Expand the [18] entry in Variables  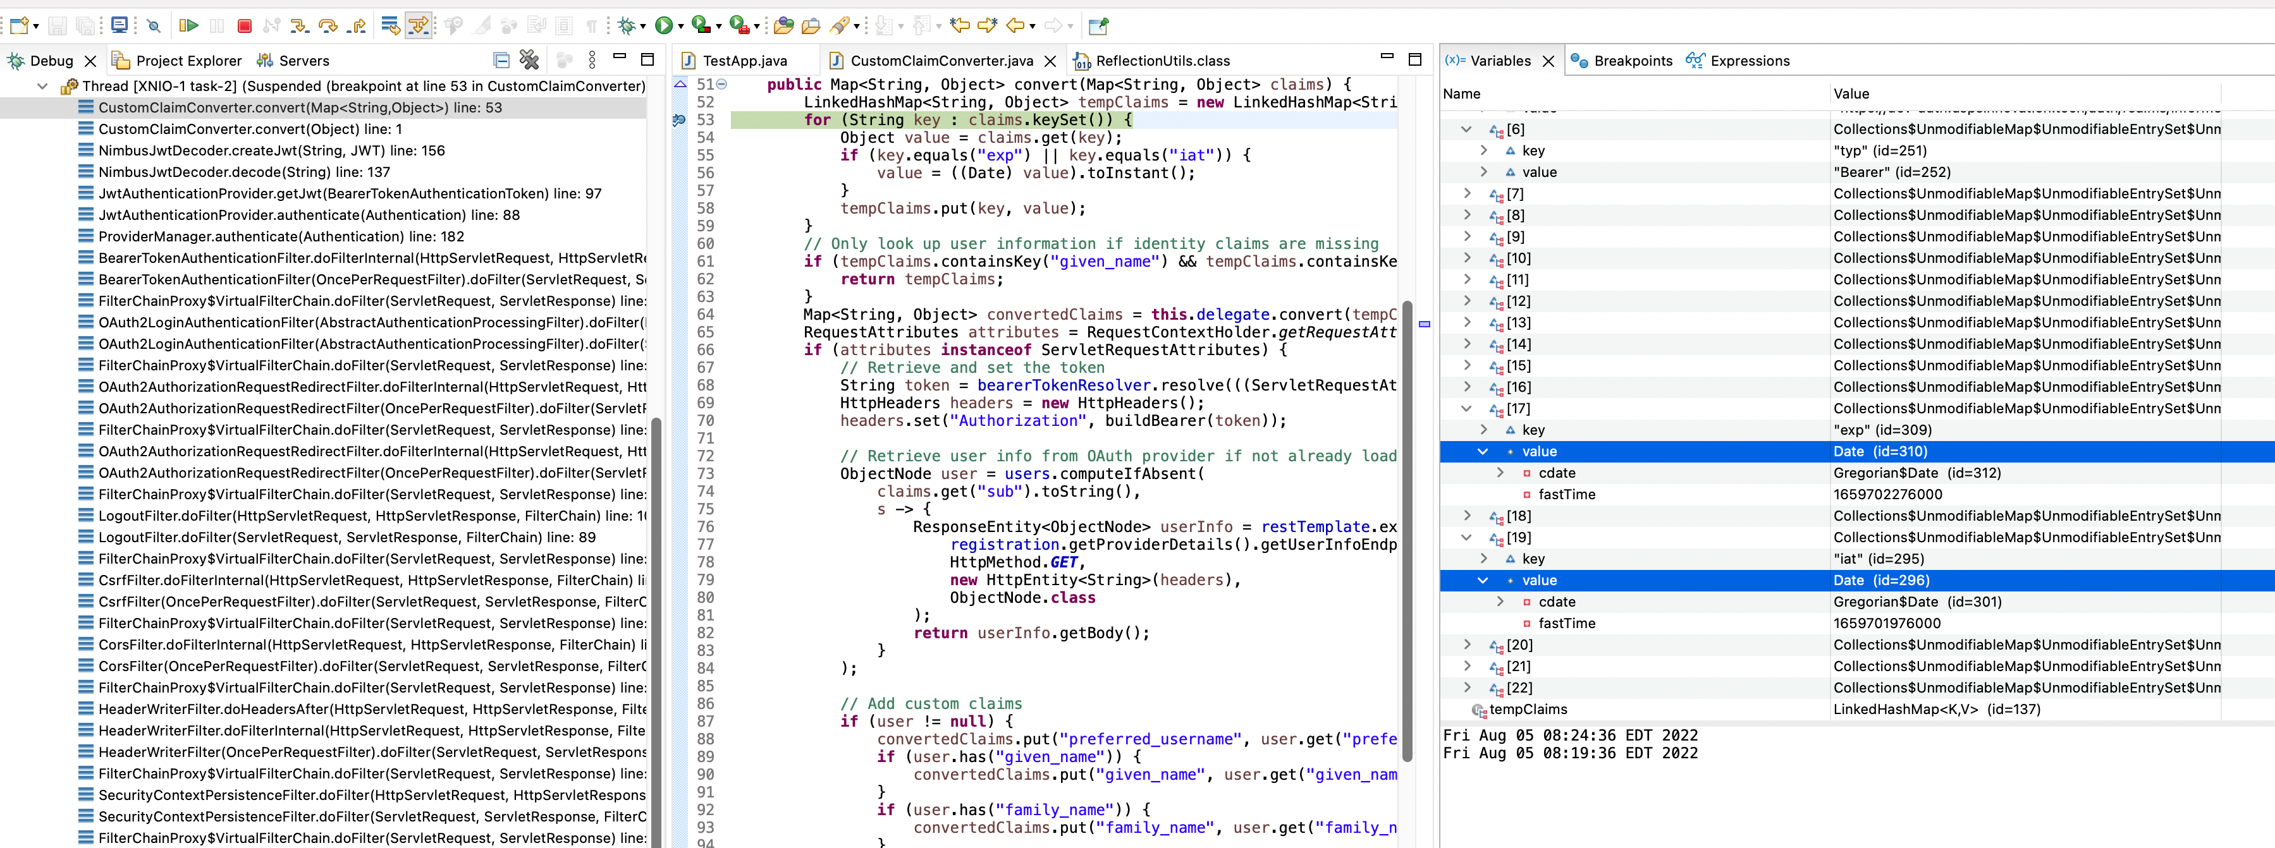(x=1468, y=516)
